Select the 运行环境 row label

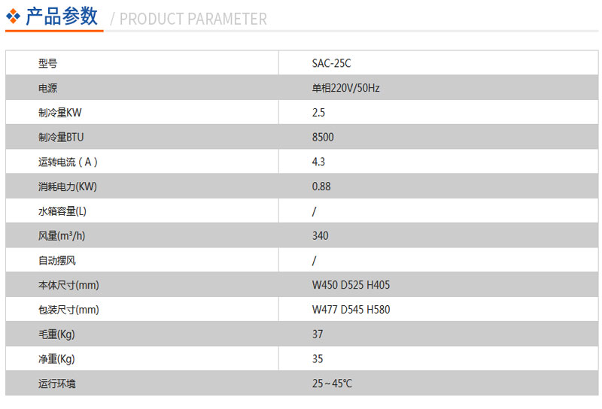(57, 383)
